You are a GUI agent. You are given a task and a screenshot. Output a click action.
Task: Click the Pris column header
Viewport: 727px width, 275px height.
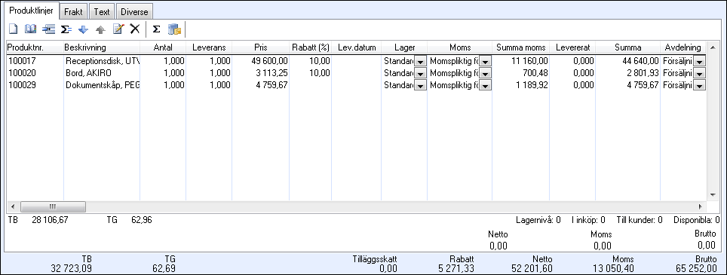click(x=261, y=47)
